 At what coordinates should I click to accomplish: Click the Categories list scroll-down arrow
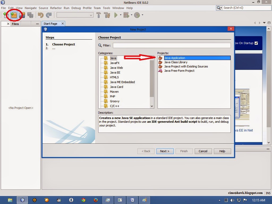(x=152, y=106)
